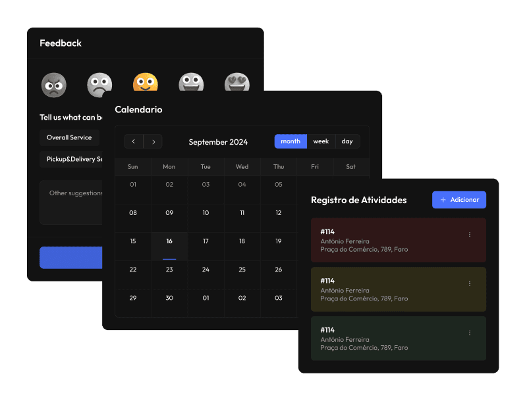Select the sad face emoji rating
Viewport: 527px width, 403px height.
[99, 85]
